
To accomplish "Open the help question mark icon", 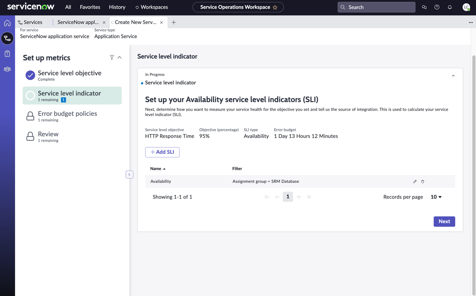I will point(437,7).
